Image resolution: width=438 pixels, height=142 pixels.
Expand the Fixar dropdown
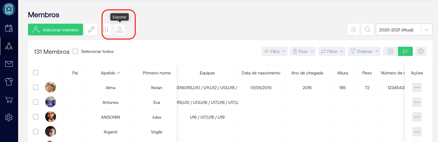303,51
